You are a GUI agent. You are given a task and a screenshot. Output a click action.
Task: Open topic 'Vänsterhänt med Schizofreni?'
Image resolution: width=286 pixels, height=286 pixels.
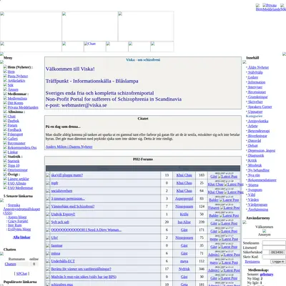[73, 207]
